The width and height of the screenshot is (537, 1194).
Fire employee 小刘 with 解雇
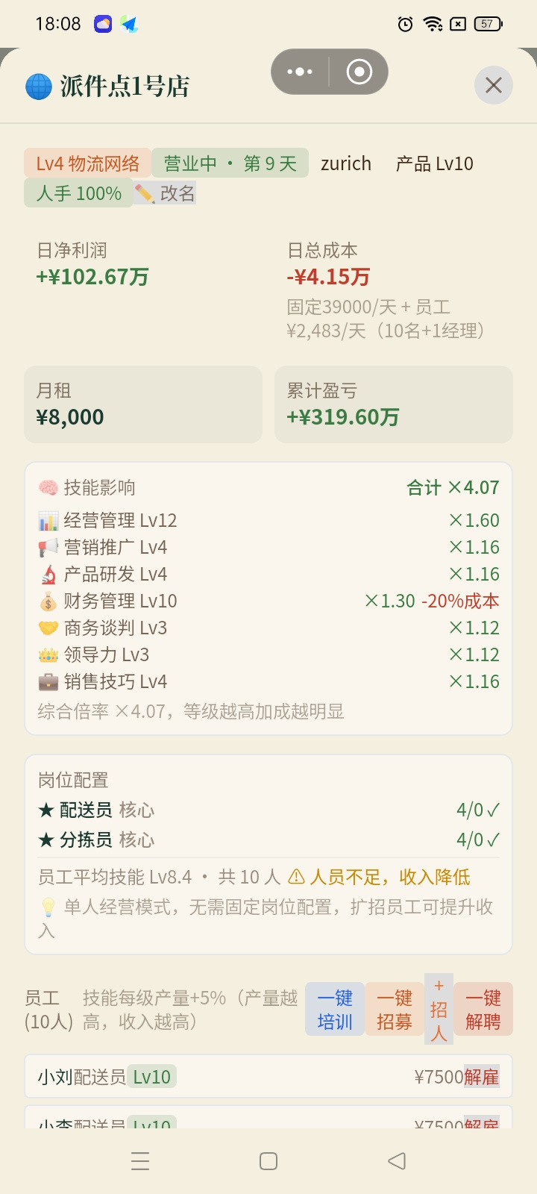point(482,1077)
